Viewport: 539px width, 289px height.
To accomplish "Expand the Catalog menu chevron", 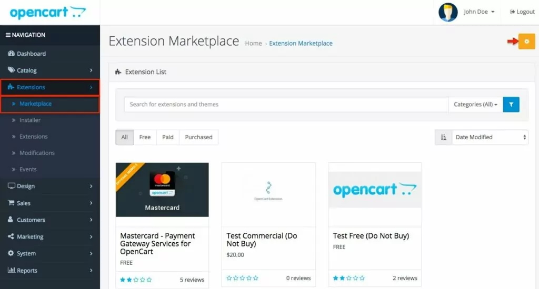I will click(x=91, y=70).
